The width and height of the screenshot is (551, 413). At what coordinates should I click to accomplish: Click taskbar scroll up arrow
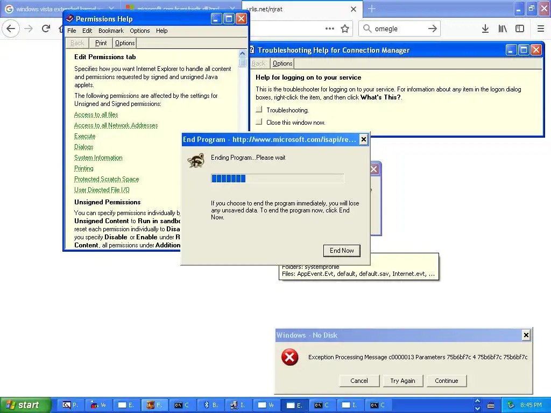[477, 401]
